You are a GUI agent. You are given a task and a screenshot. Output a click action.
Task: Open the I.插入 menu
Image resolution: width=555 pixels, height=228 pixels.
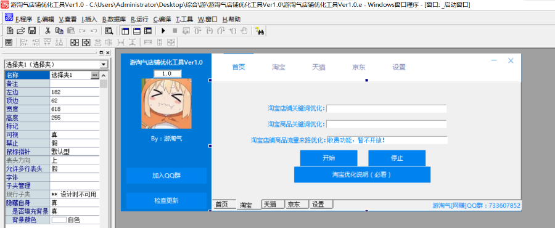(x=89, y=20)
